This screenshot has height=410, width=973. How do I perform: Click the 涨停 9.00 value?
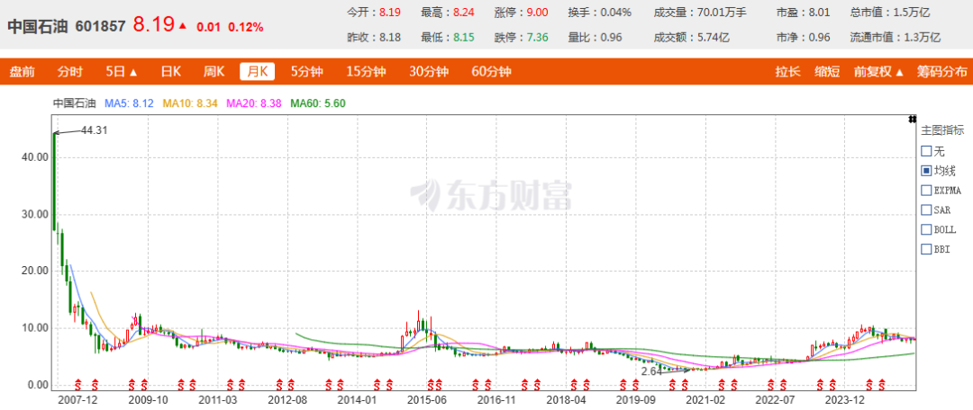pos(537,13)
